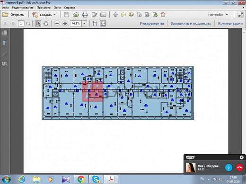Open the Редактирование menu
The image size is (246, 184).
(23, 8)
